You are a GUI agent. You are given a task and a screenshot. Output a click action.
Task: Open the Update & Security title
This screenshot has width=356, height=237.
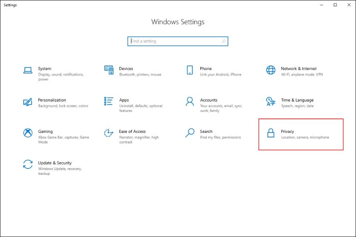coord(55,163)
